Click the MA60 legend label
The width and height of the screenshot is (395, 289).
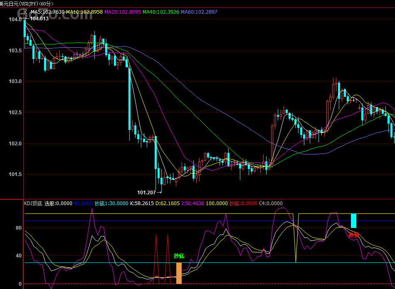pos(199,12)
